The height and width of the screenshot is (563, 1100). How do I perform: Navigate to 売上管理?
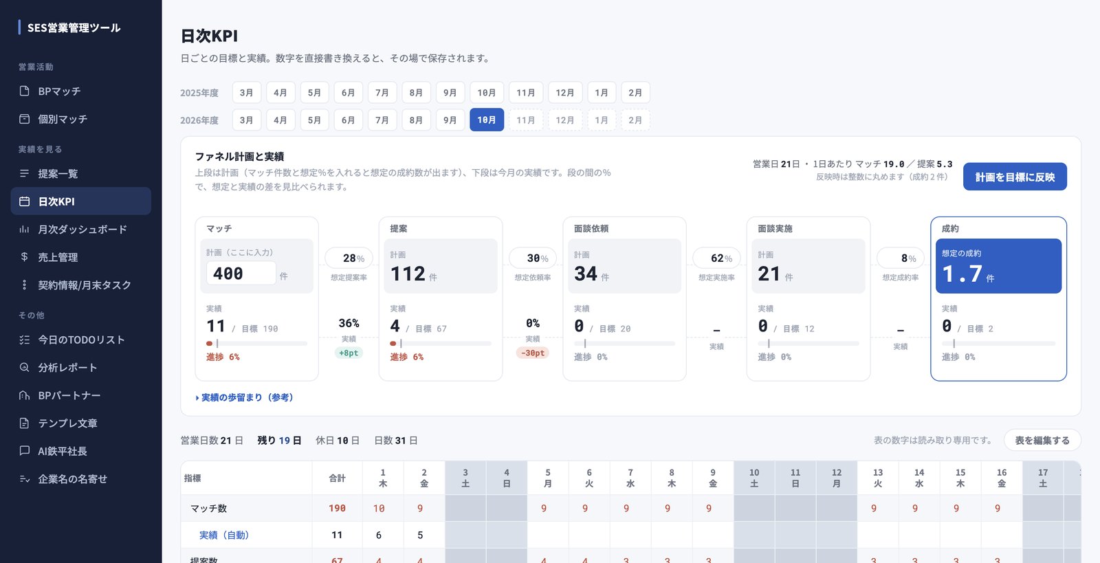pos(81,256)
